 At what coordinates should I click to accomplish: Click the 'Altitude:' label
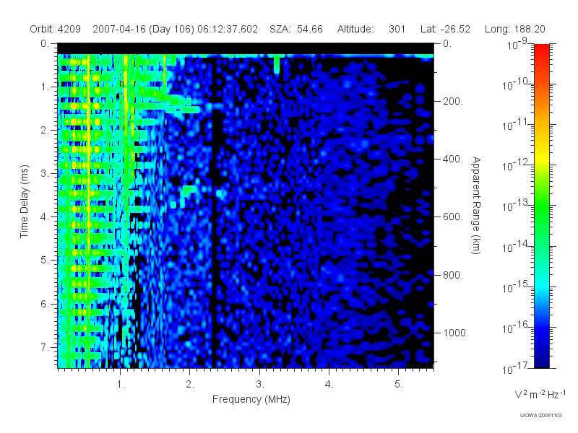pyautogui.click(x=355, y=29)
